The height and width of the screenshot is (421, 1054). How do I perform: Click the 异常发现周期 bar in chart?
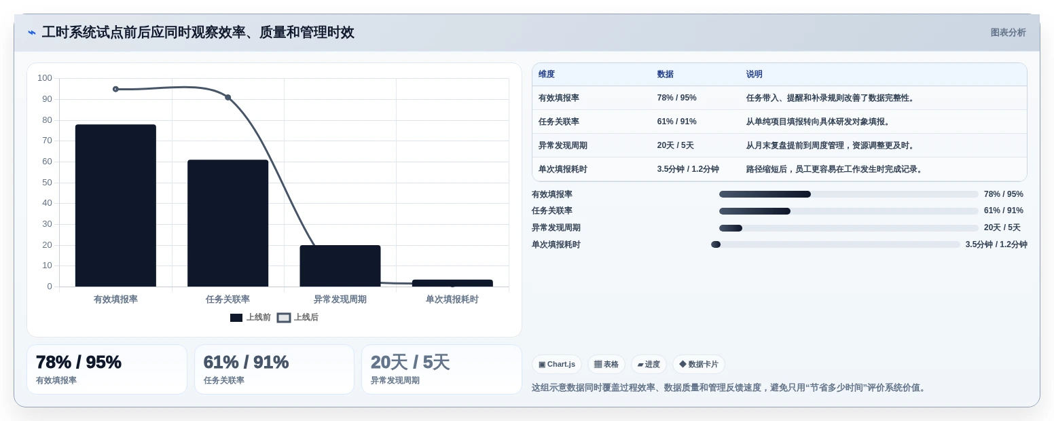(340, 266)
